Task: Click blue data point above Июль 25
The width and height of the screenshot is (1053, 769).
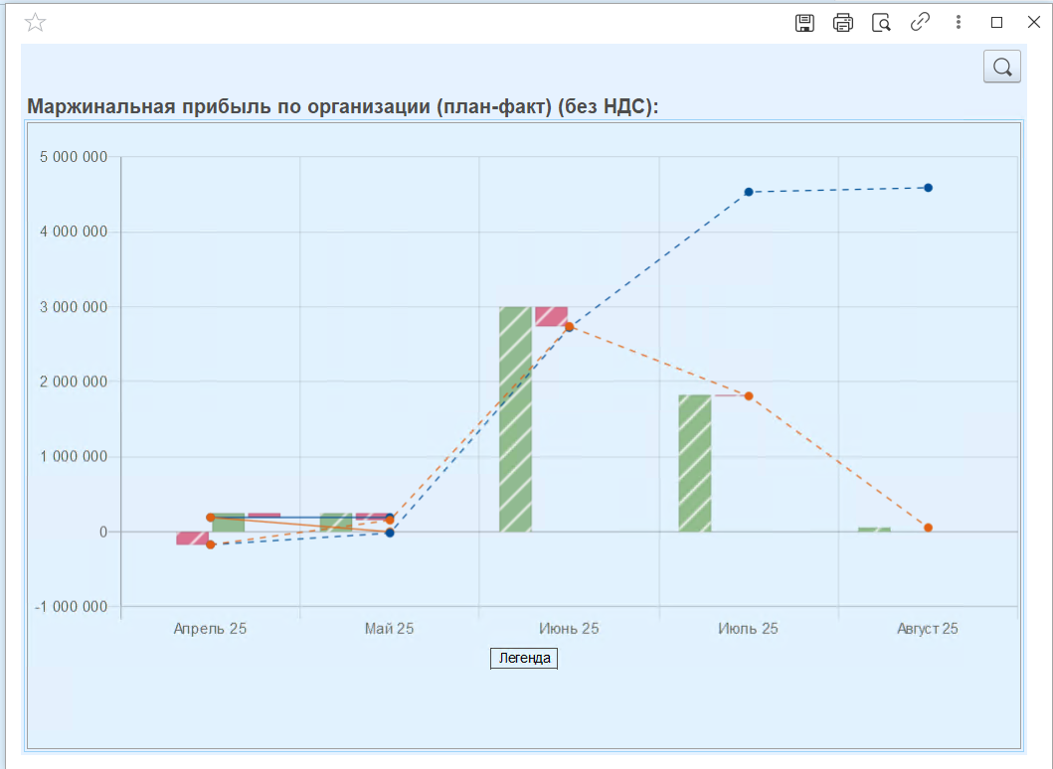Action: tap(749, 192)
